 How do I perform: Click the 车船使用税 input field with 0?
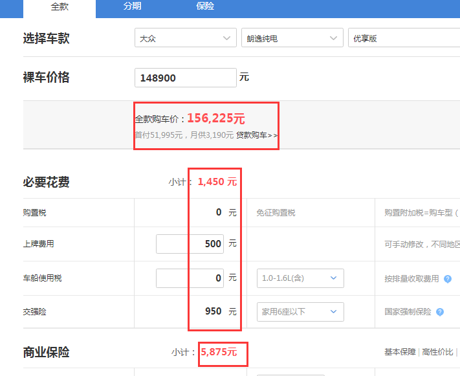(x=190, y=278)
